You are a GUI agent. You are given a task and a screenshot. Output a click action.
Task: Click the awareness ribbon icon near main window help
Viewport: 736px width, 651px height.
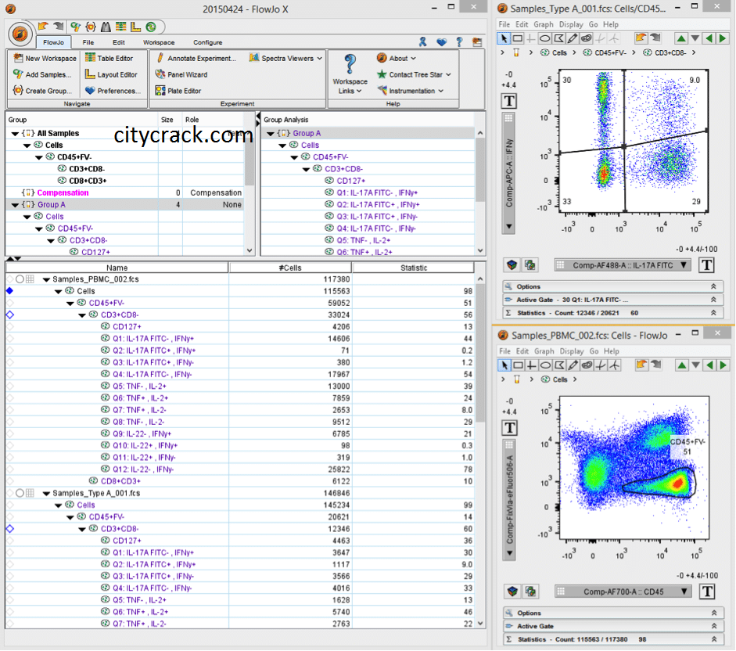[423, 41]
